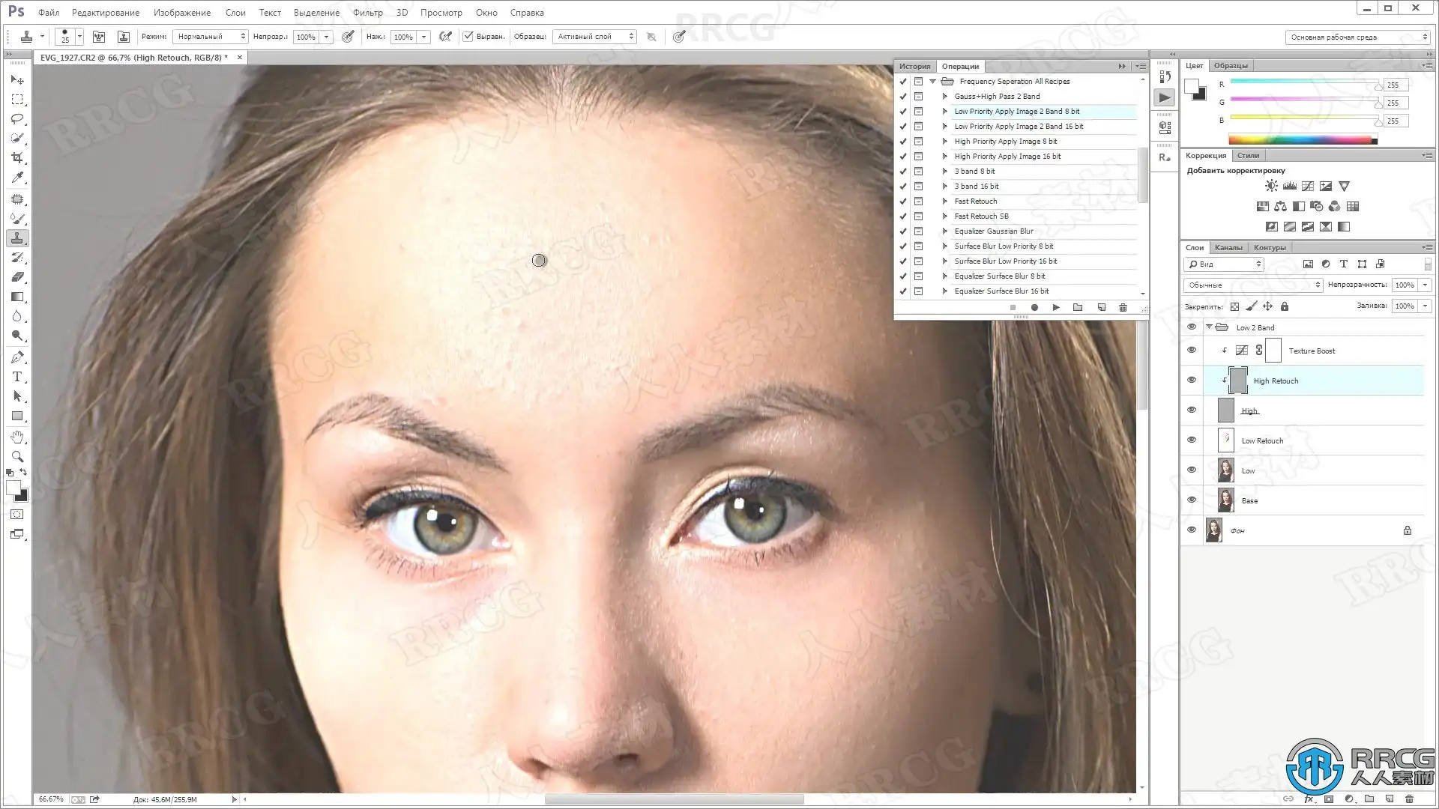Delete action using the trash icon

1123,307
